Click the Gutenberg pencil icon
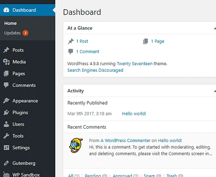The width and height of the screenshot is (216, 177). [6, 163]
